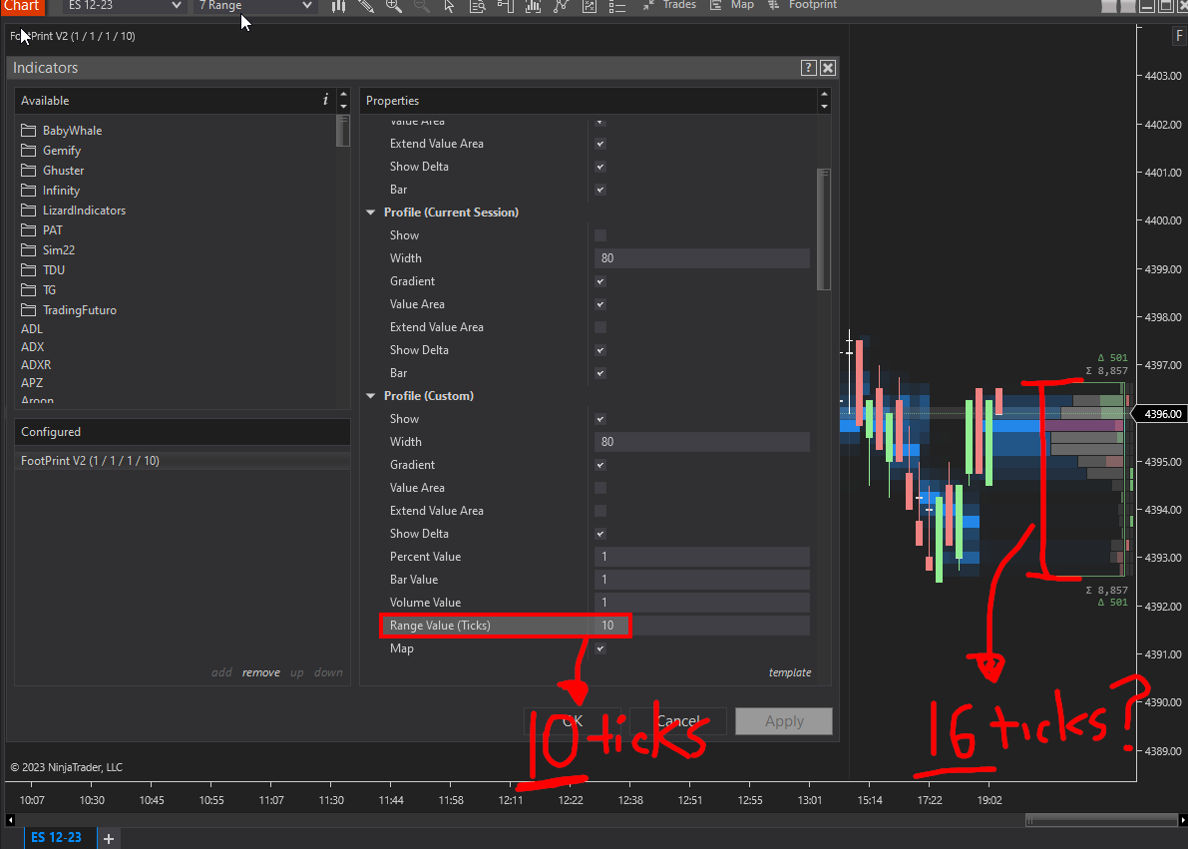Open the bar style candlestick icon
Viewport: 1188px width, 849px height.
pos(338,6)
